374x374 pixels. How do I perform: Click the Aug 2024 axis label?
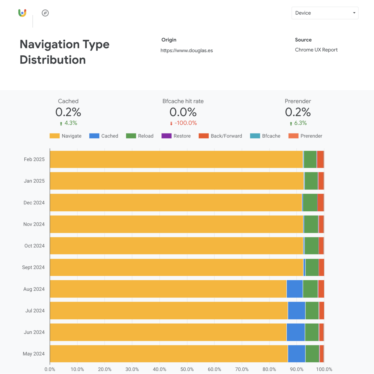click(34, 289)
